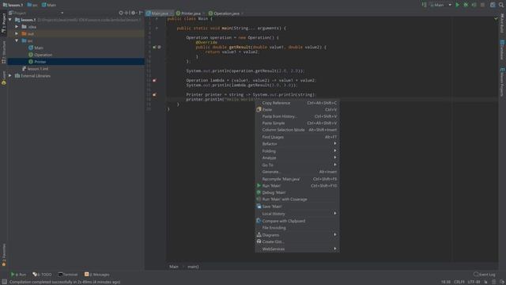Click the Run with Coverage toolbar icon

point(474,5)
